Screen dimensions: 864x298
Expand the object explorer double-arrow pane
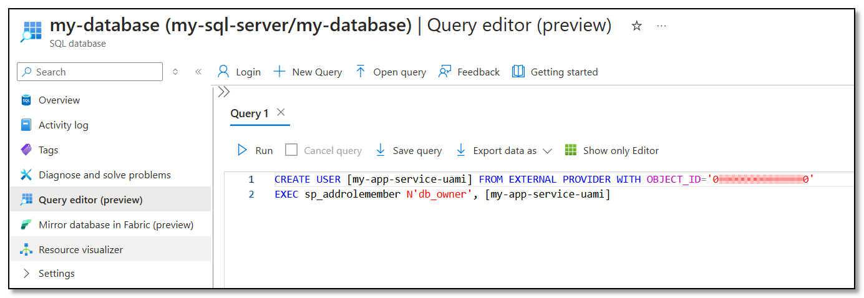pos(224,92)
